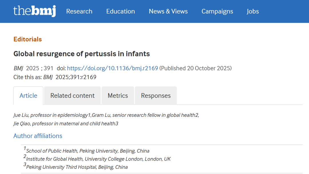Open the doi.org article link
The width and height of the screenshot is (309, 174).
[x=112, y=68]
